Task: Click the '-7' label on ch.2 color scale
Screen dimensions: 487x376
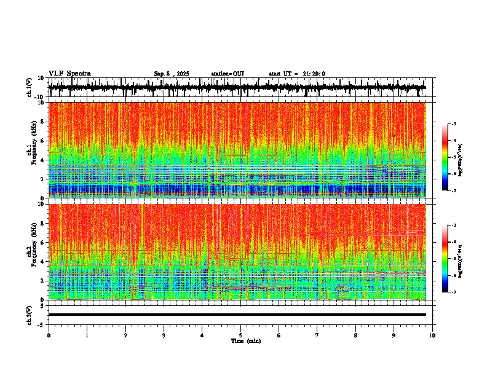Action: 453,292
